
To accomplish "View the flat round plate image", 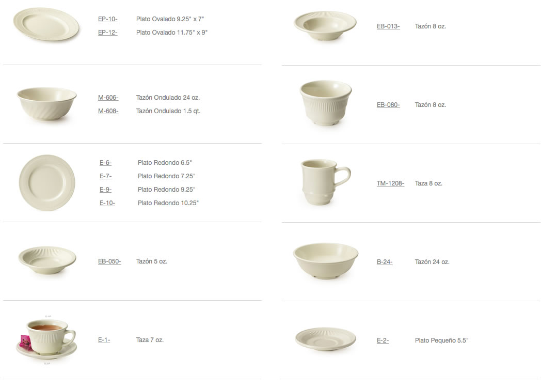I will click(x=47, y=183).
